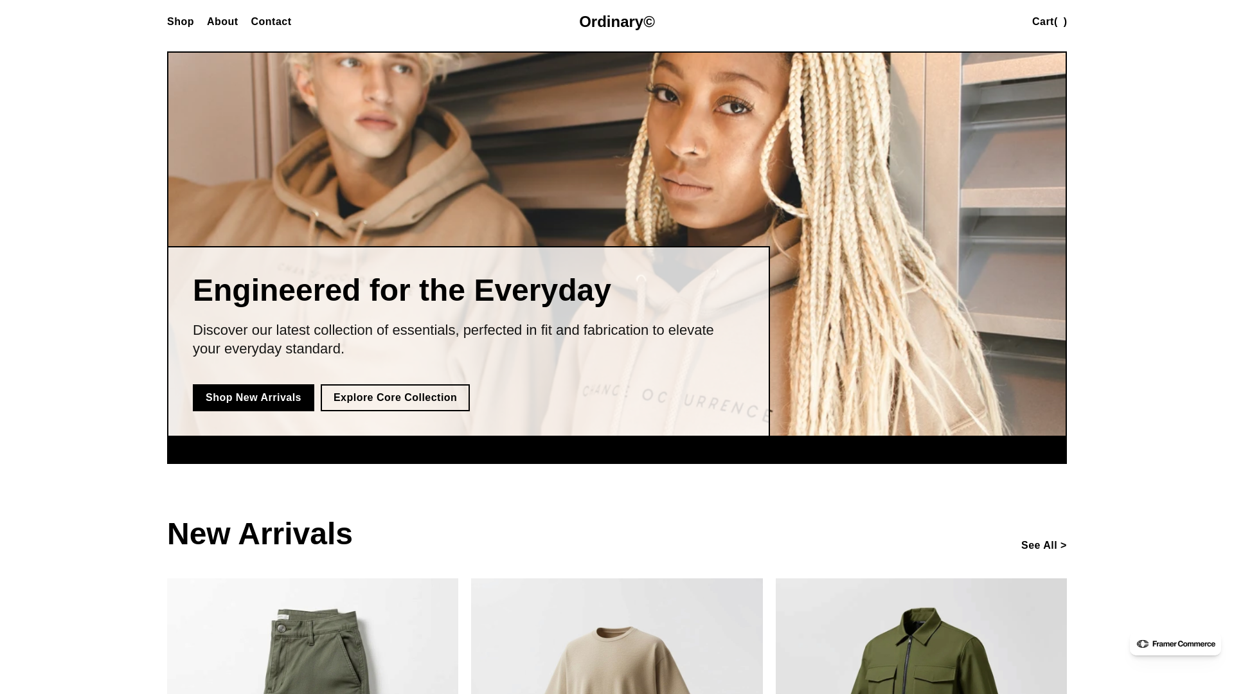
Task: Open the Shop navigation link
Action: coord(180,22)
